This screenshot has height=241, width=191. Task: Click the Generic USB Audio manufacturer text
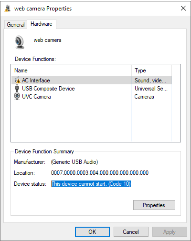pyautogui.click(x=74, y=162)
